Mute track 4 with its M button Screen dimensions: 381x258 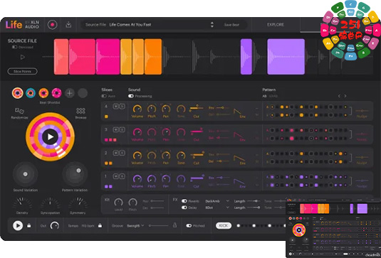116,106
